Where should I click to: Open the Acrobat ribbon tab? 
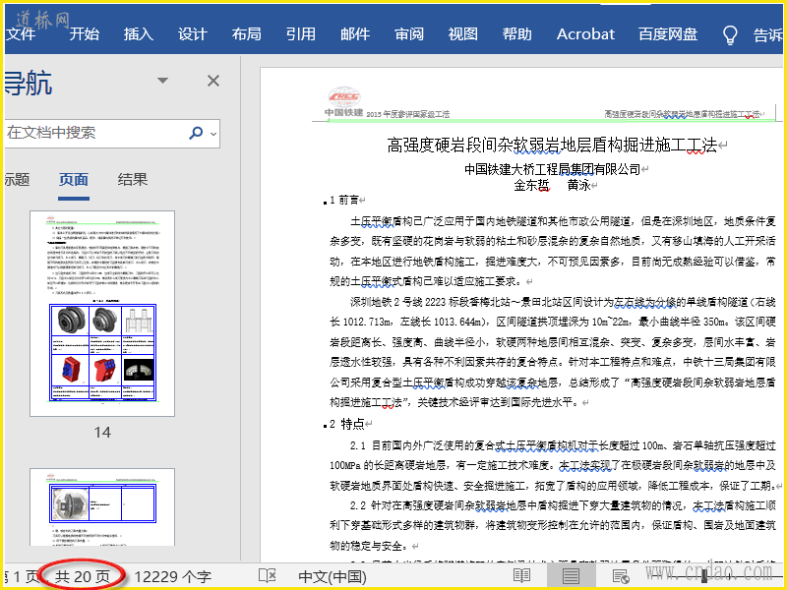pos(585,34)
